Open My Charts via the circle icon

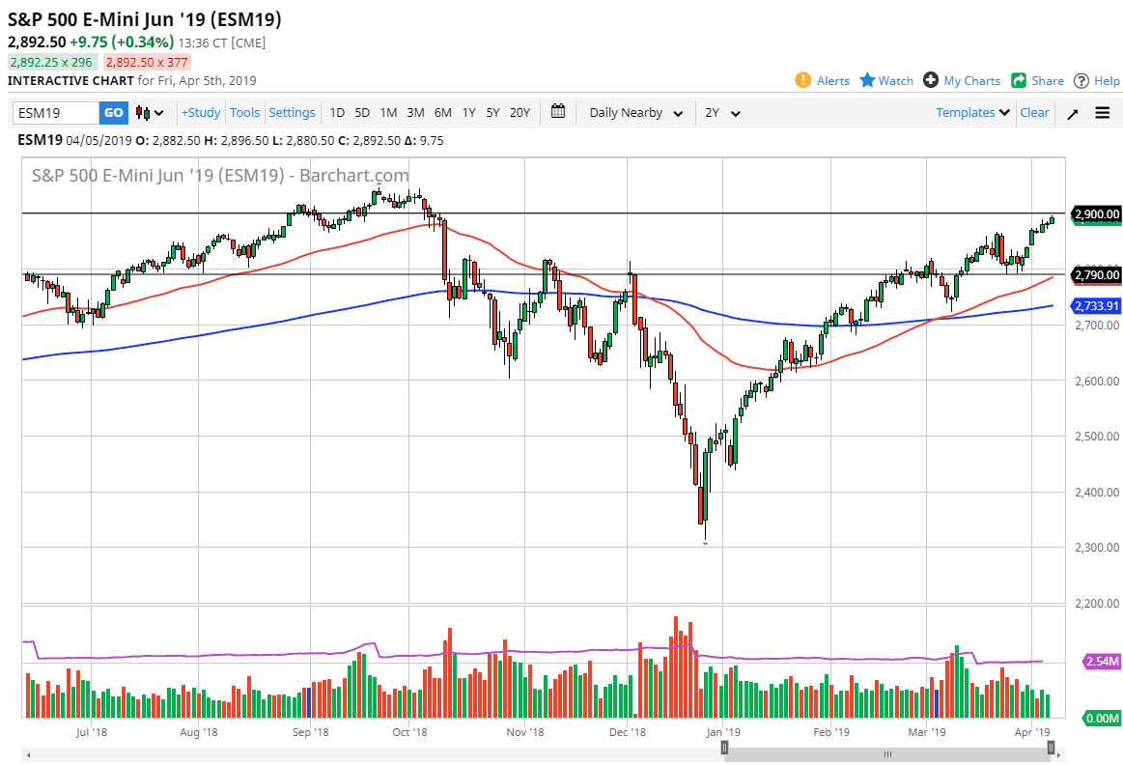[x=929, y=80]
